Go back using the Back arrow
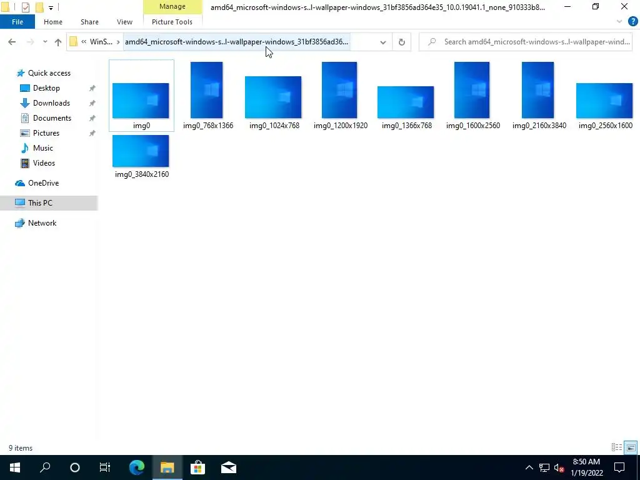 click(12, 42)
